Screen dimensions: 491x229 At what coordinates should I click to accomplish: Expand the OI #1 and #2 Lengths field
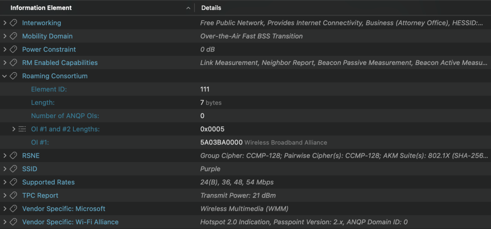point(13,129)
